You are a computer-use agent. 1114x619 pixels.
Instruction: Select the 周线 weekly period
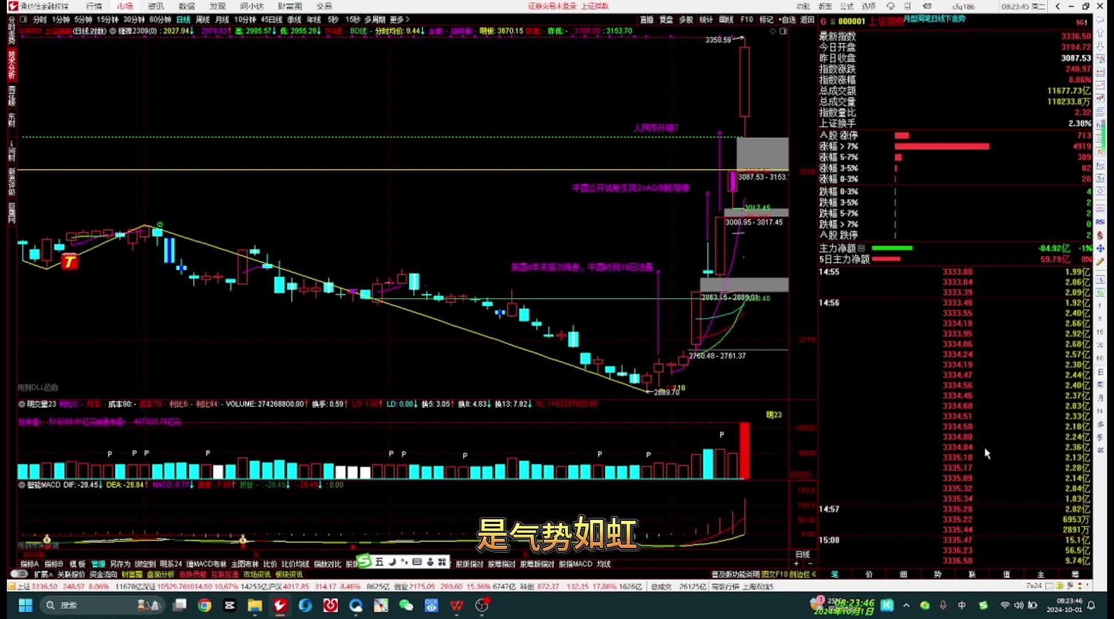(x=202, y=19)
